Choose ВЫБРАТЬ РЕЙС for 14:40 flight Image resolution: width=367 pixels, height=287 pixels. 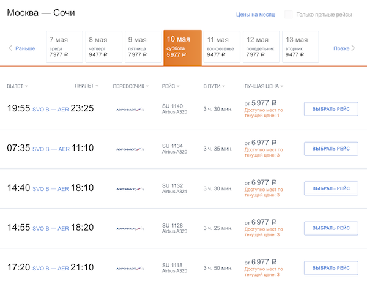pyautogui.click(x=330, y=188)
